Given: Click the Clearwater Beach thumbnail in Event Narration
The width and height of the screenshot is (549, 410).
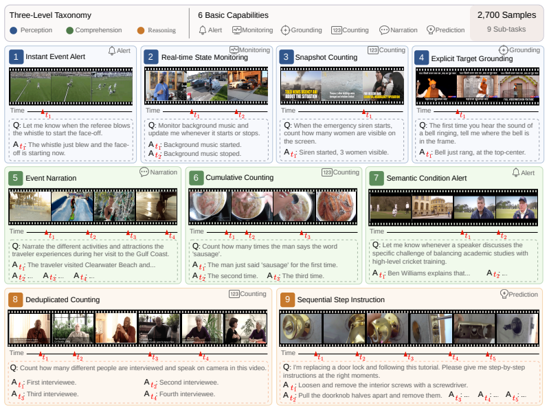Looking at the screenshot, I should [x=30, y=207].
